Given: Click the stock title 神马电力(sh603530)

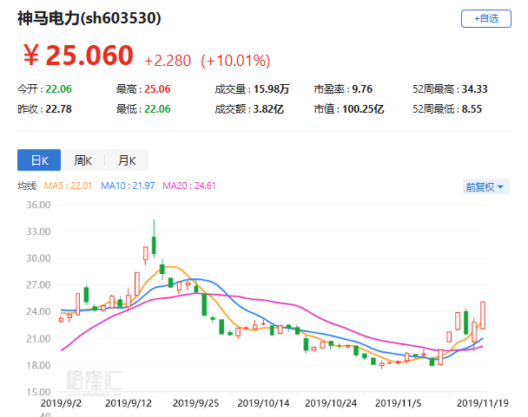Looking at the screenshot, I should pyautogui.click(x=89, y=18).
